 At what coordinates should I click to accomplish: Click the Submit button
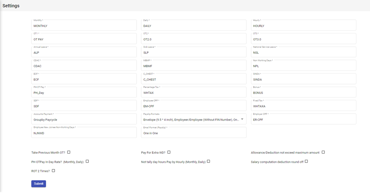coord(38,184)
